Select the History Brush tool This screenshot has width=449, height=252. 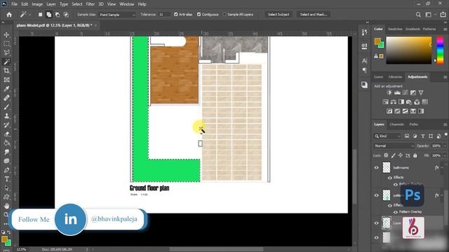pyautogui.click(x=6, y=125)
